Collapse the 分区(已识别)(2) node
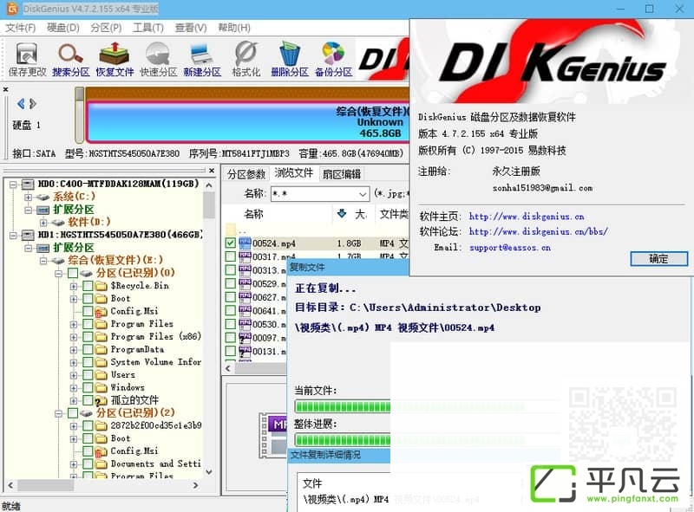The width and height of the screenshot is (694, 512). (x=58, y=413)
